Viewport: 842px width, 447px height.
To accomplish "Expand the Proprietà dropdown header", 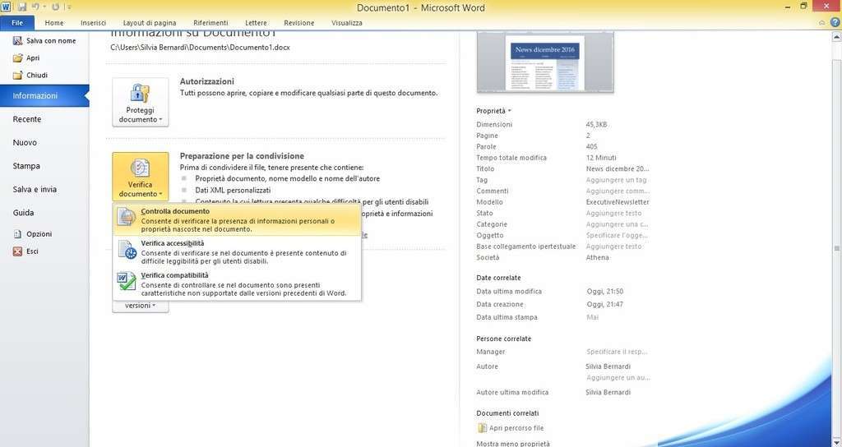I will (x=493, y=111).
